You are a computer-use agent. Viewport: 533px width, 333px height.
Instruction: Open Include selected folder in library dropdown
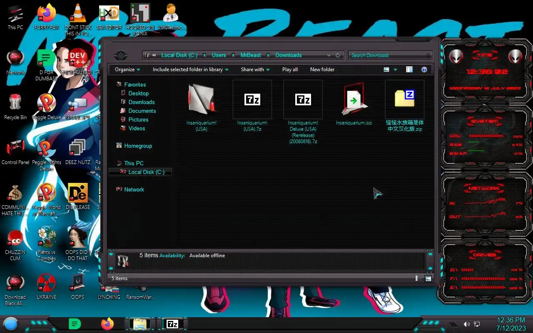point(190,70)
